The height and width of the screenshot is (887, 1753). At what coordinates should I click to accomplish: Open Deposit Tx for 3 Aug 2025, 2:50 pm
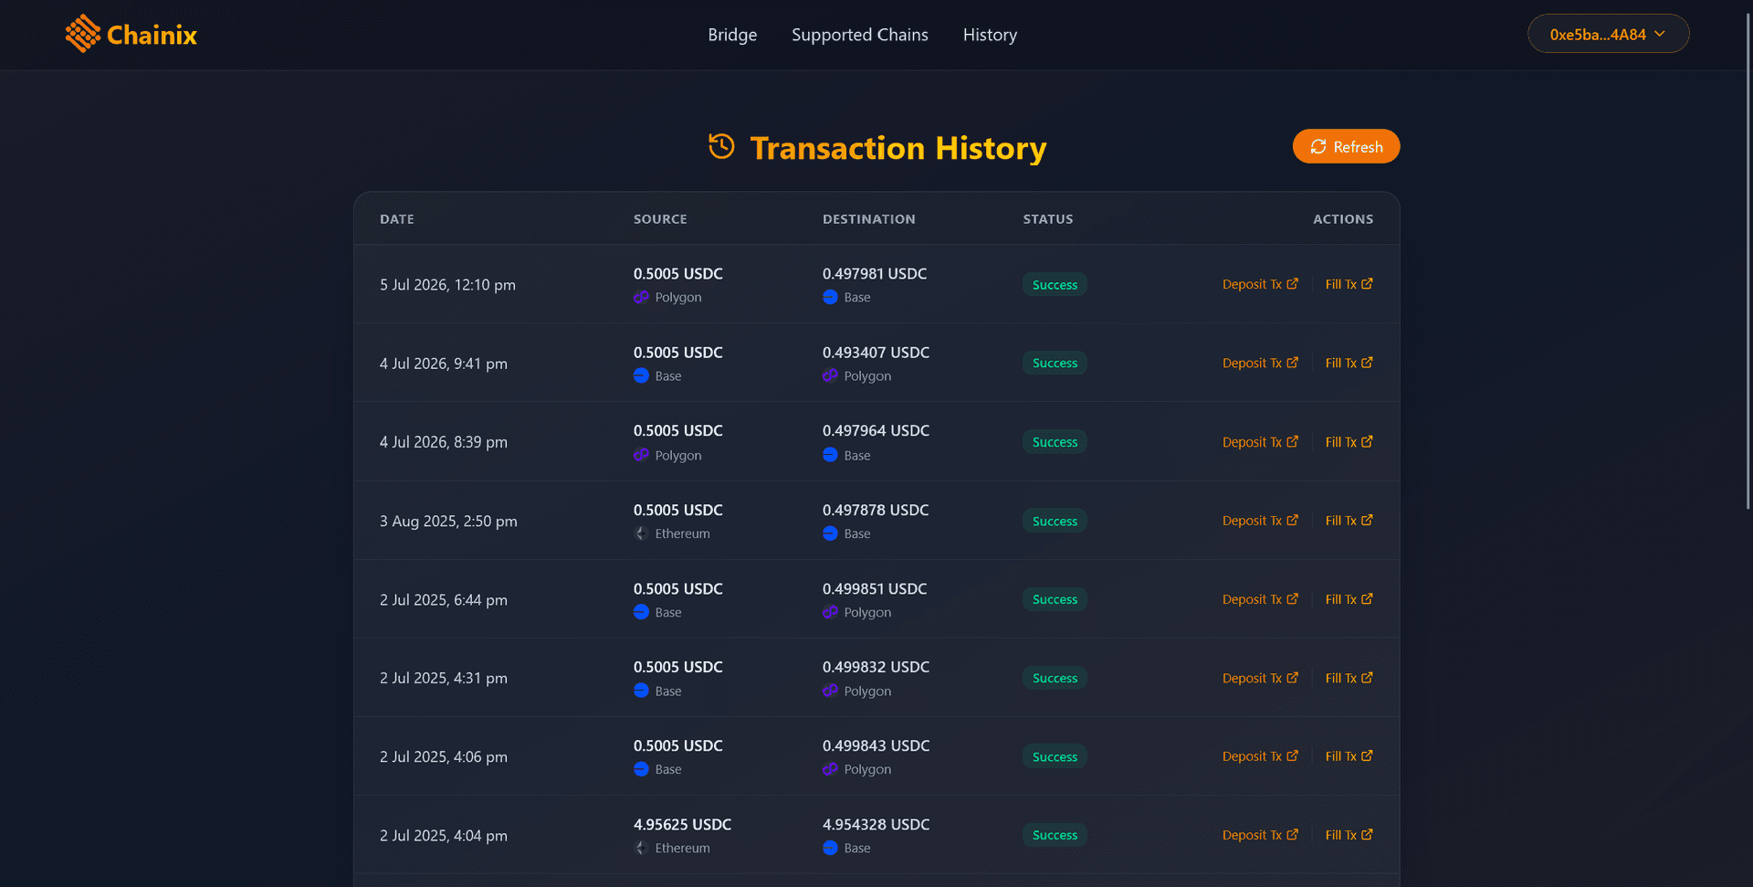point(1260,520)
